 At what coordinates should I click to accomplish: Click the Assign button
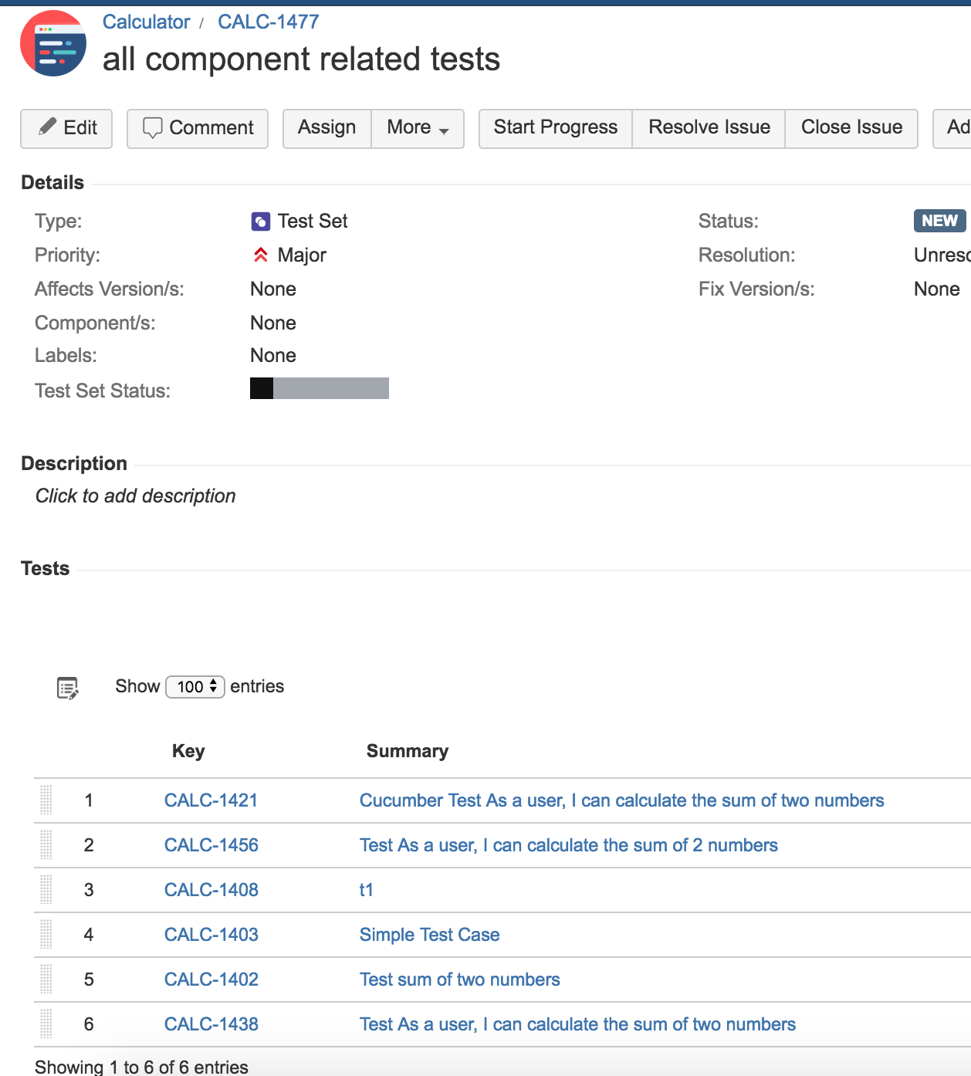327,128
